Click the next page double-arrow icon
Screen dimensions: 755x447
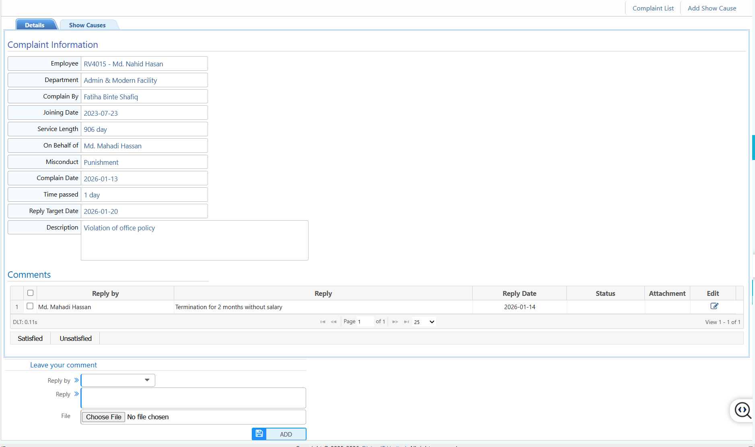tap(395, 322)
